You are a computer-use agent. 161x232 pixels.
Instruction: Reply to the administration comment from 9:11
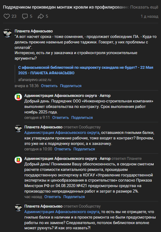[x=61, y=118]
